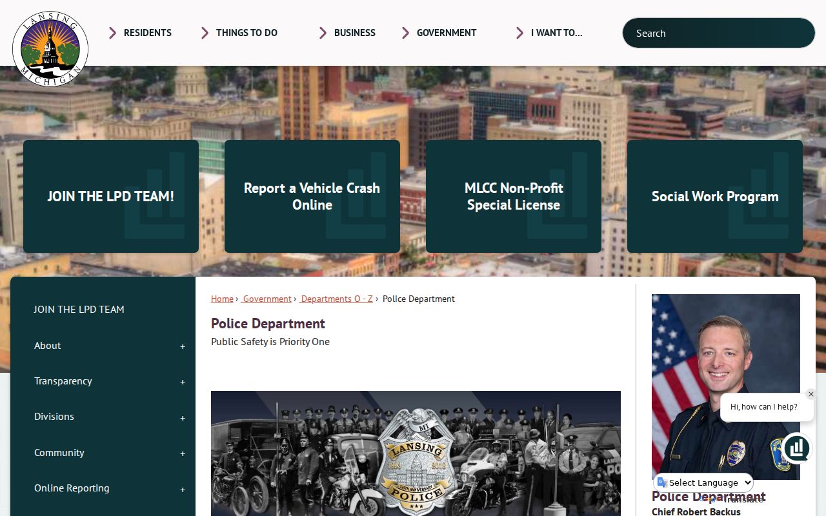The height and width of the screenshot is (516, 826).
Task: Go to Home breadcrumb link
Action: 222,299
